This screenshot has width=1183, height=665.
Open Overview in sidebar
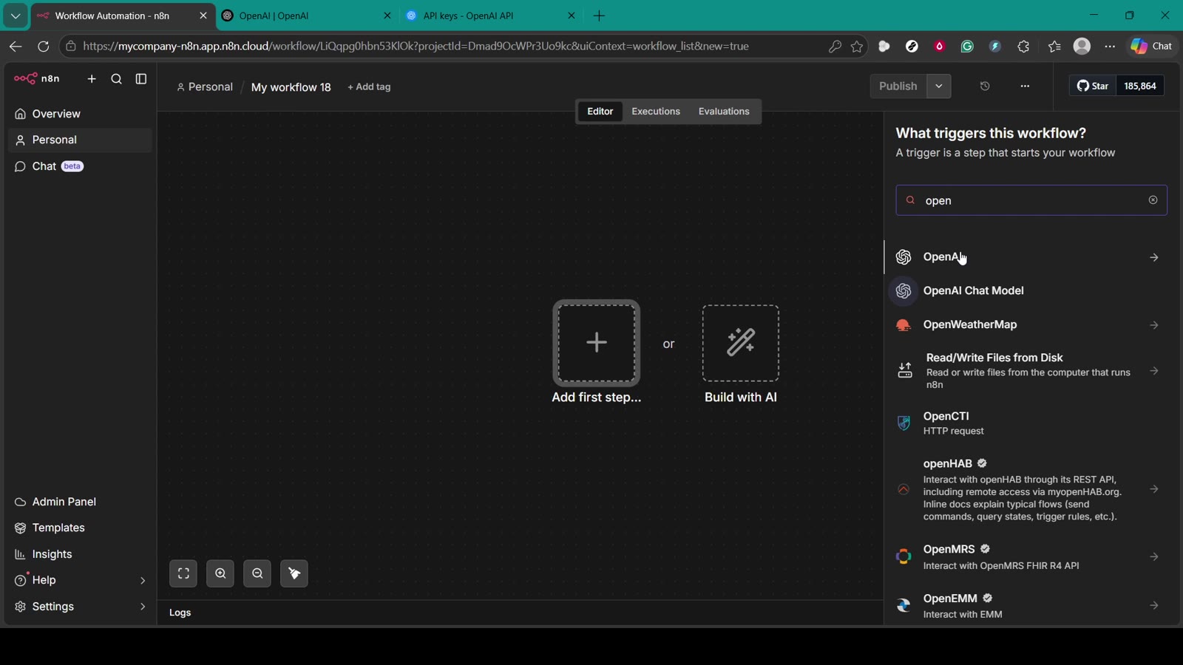click(x=80, y=114)
